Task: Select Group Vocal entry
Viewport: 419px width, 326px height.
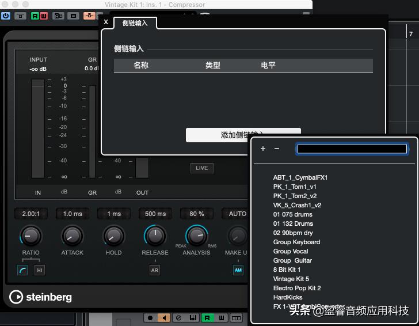Action: 291,251
